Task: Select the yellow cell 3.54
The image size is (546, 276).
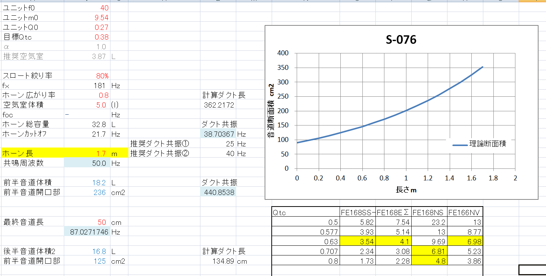Action: (357, 242)
